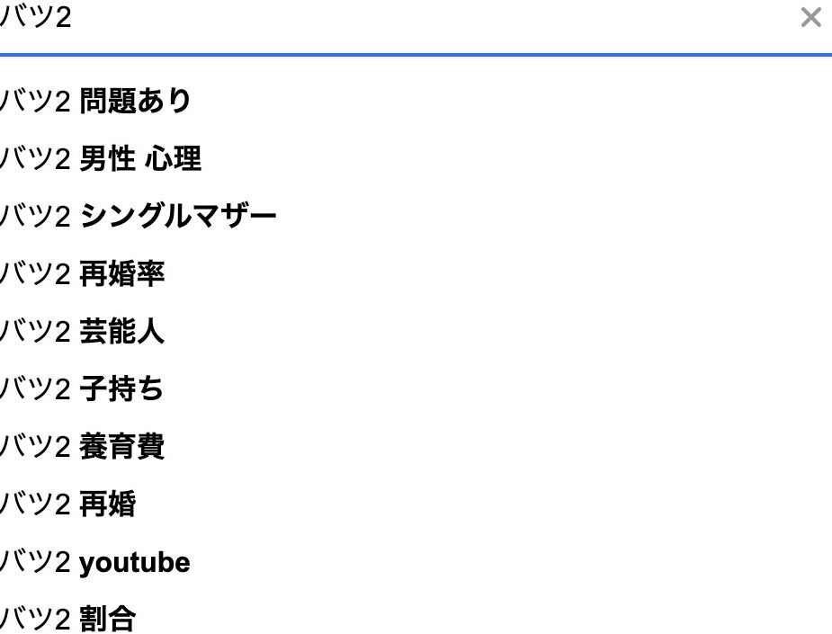Choose the suggestion ending in 芸能人
This screenshot has width=832, height=634.
point(82,332)
